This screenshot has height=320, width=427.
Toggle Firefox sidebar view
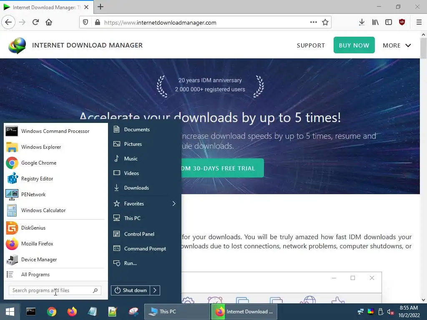click(x=389, y=22)
